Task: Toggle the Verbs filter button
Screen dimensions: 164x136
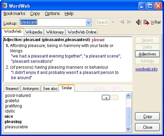Action: click(147, 47)
